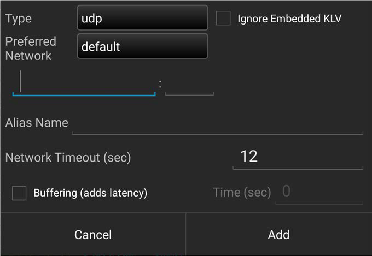Click the colon separator between address and port
This screenshot has width=372, height=256.
click(160, 84)
